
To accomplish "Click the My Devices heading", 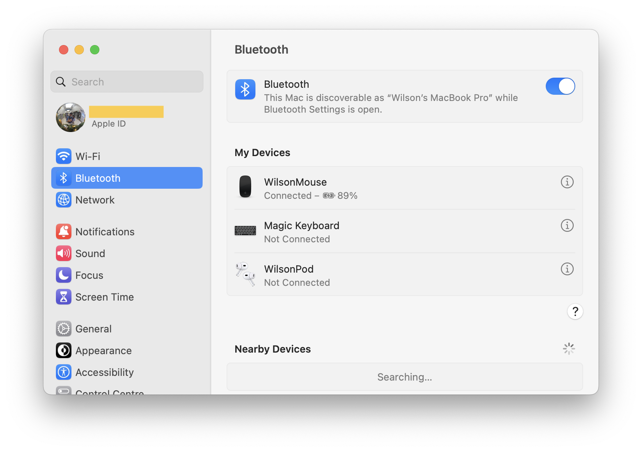I will (262, 153).
